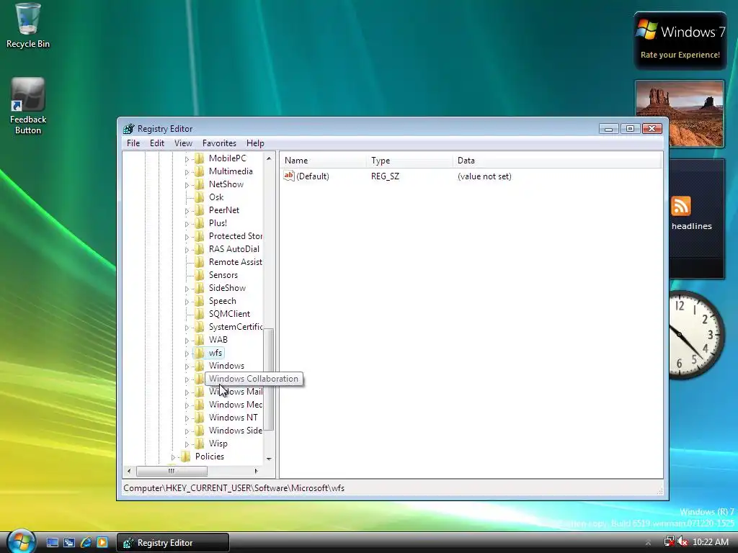
Task: Open the Windows Start orb
Action: click(20, 541)
